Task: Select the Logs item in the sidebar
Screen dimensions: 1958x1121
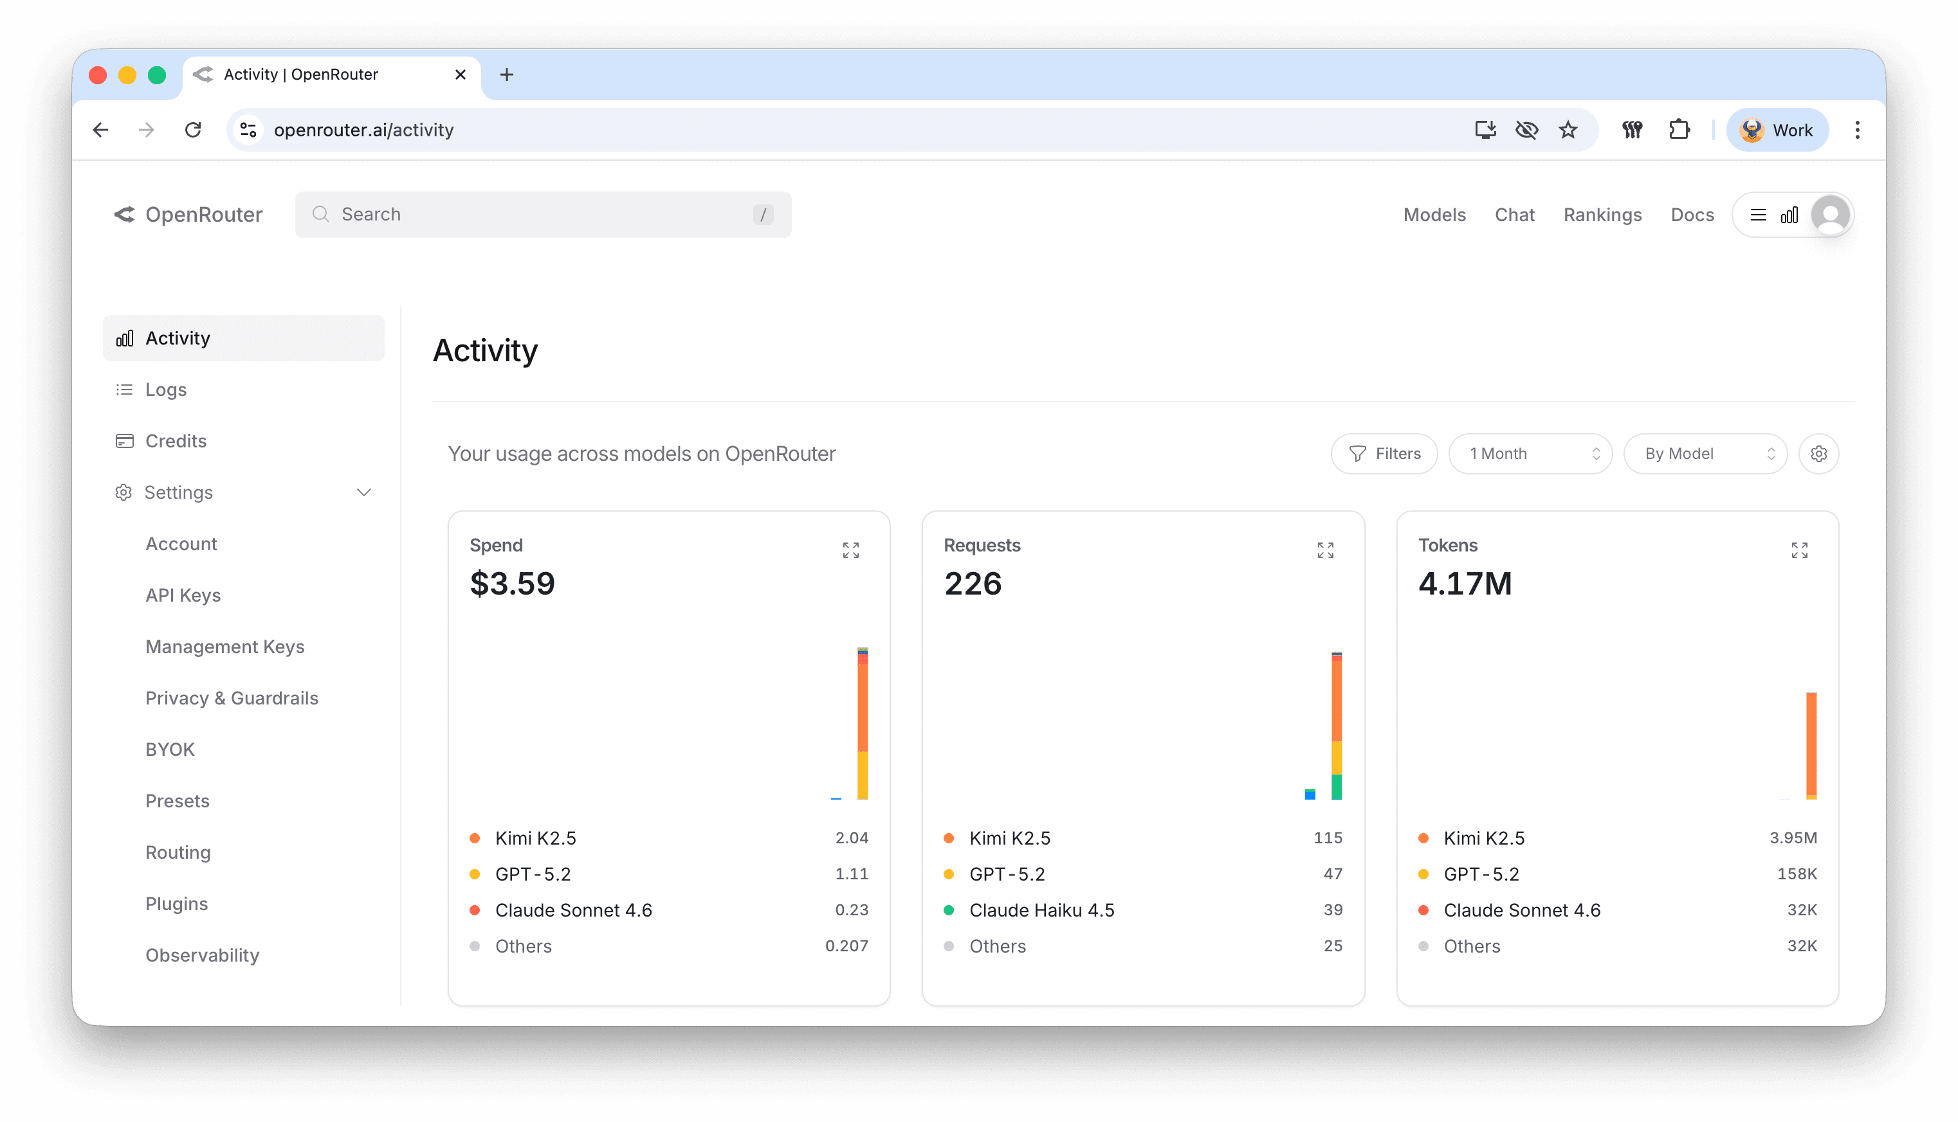Action: tap(167, 389)
